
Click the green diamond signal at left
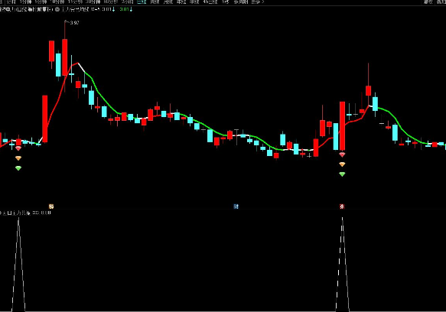(x=18, y=168)
